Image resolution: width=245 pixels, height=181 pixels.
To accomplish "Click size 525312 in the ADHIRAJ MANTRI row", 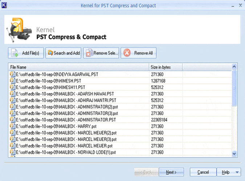I will [x=157, y=100].
